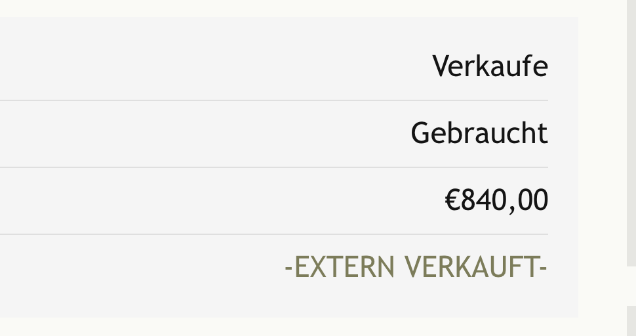Image resolution: width=636 pixels, height=336 pixels.
Task: Click the upper gray scrollbar section at right edge
Action: click(631, 133)
